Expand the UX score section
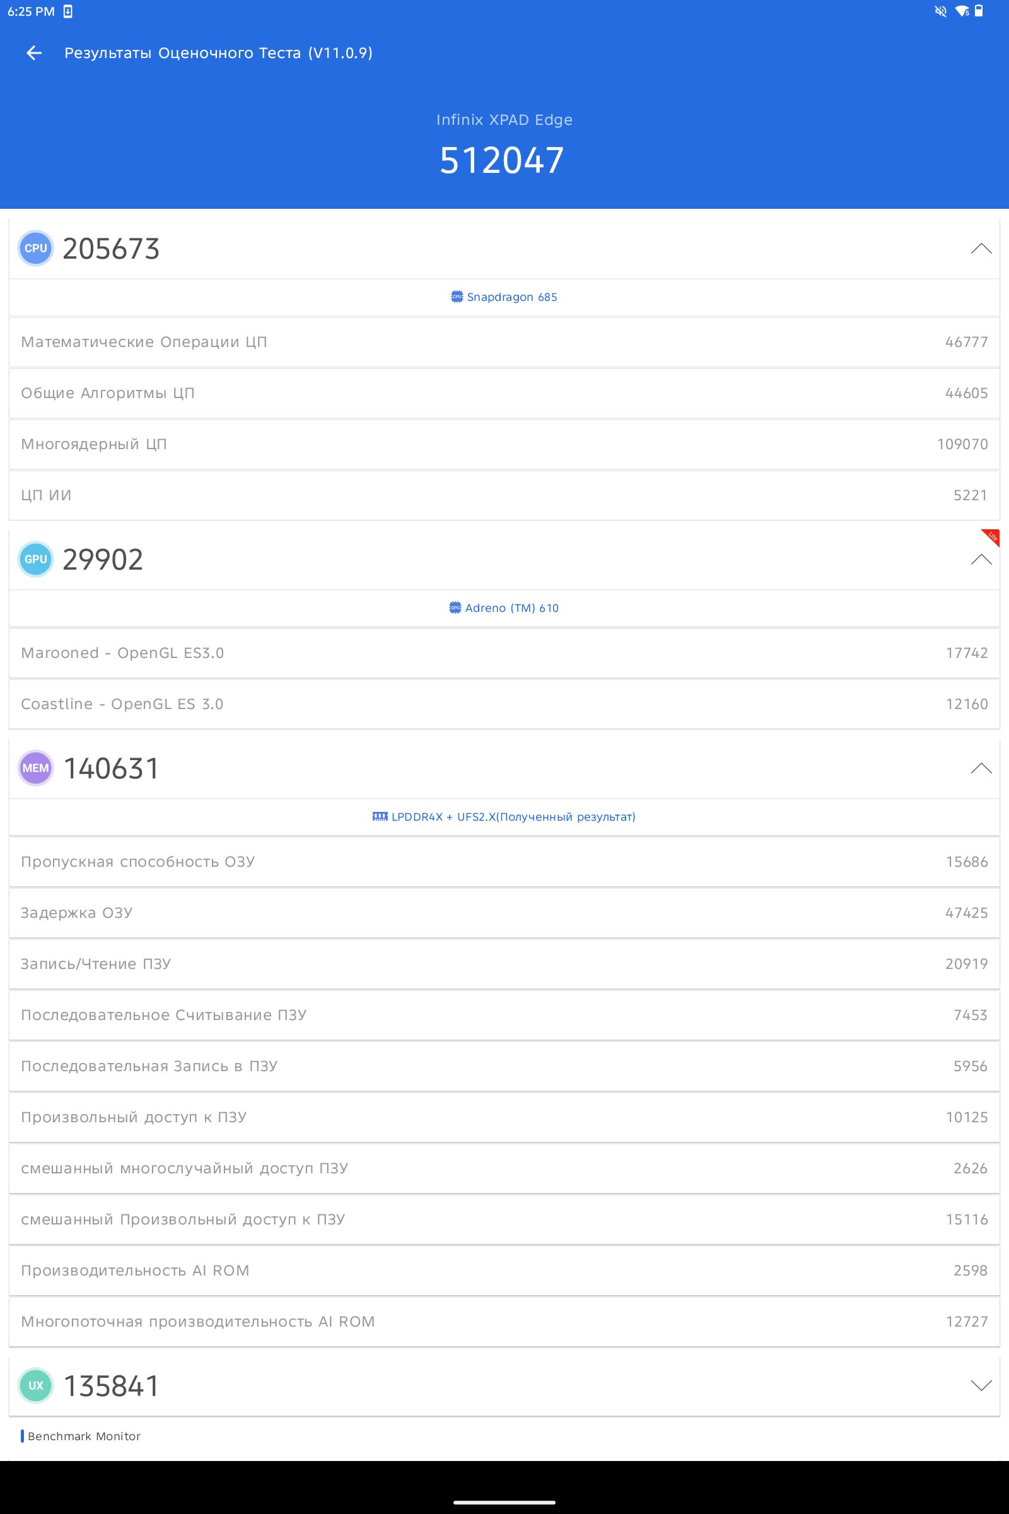 coord(981,1385)
